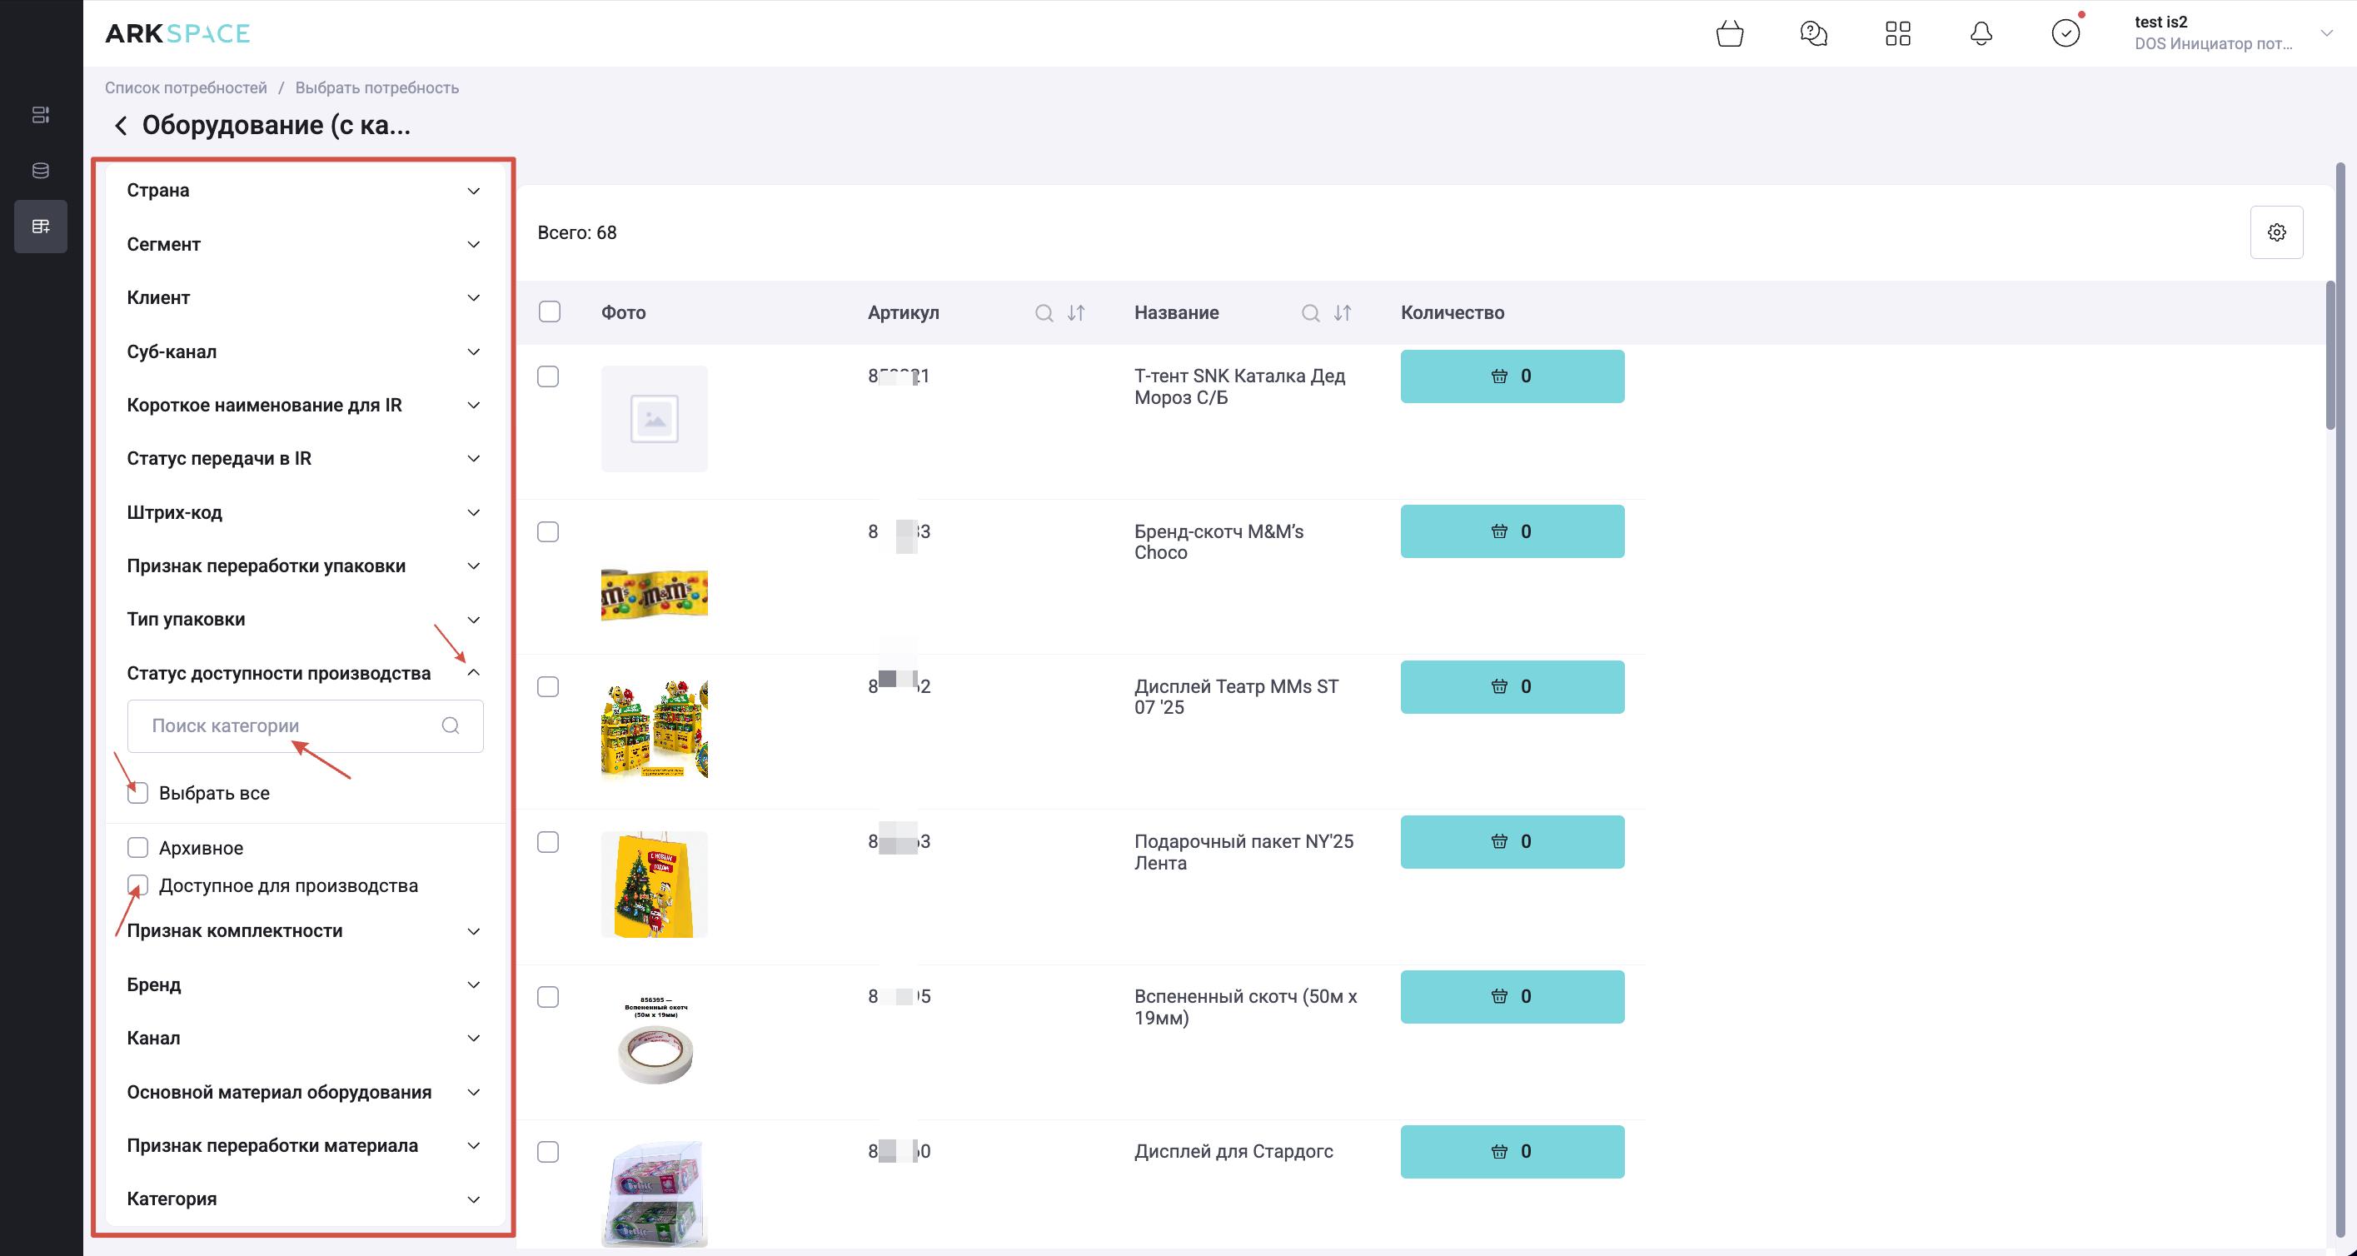Open the chat support icon
Viewport: 2357px width, 1256px height.
1812,34
